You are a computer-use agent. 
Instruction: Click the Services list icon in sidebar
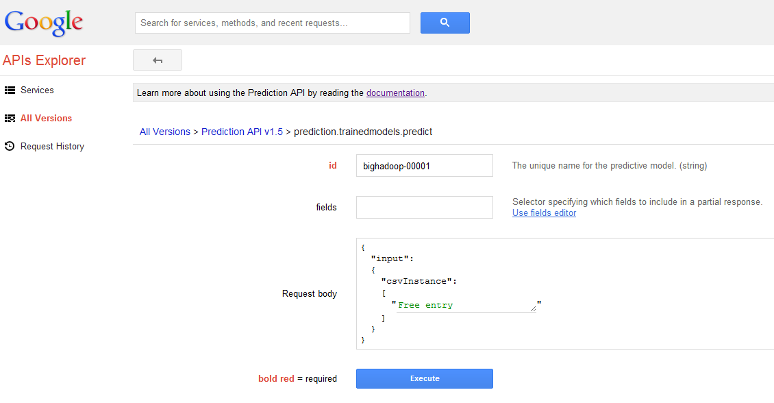pos(10,90)
